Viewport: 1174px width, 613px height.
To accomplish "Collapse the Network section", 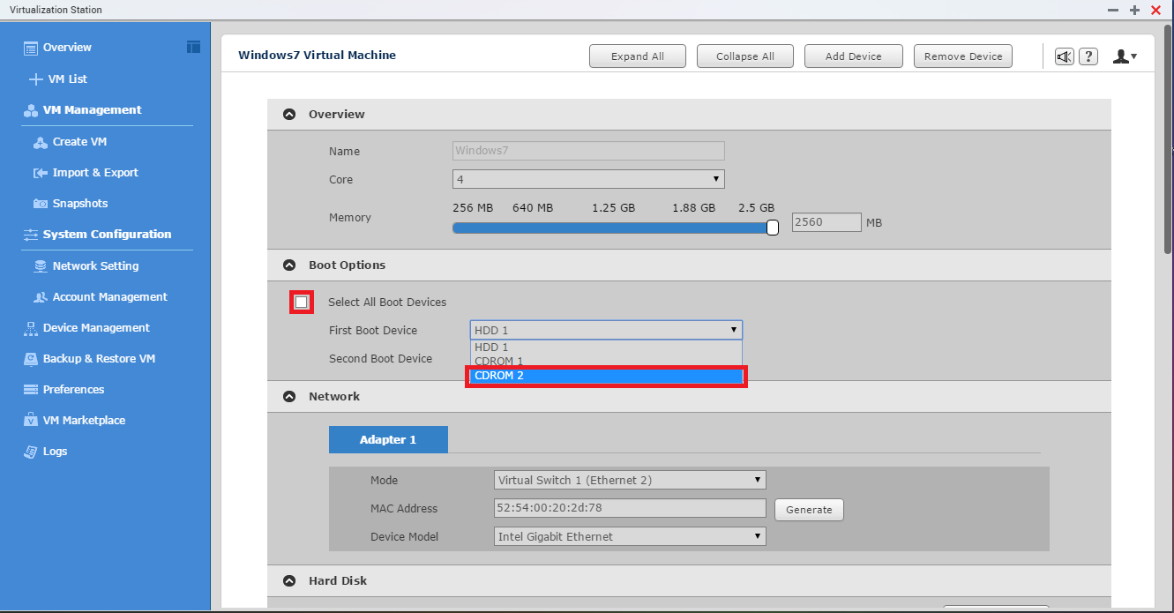I will (289, 397).
